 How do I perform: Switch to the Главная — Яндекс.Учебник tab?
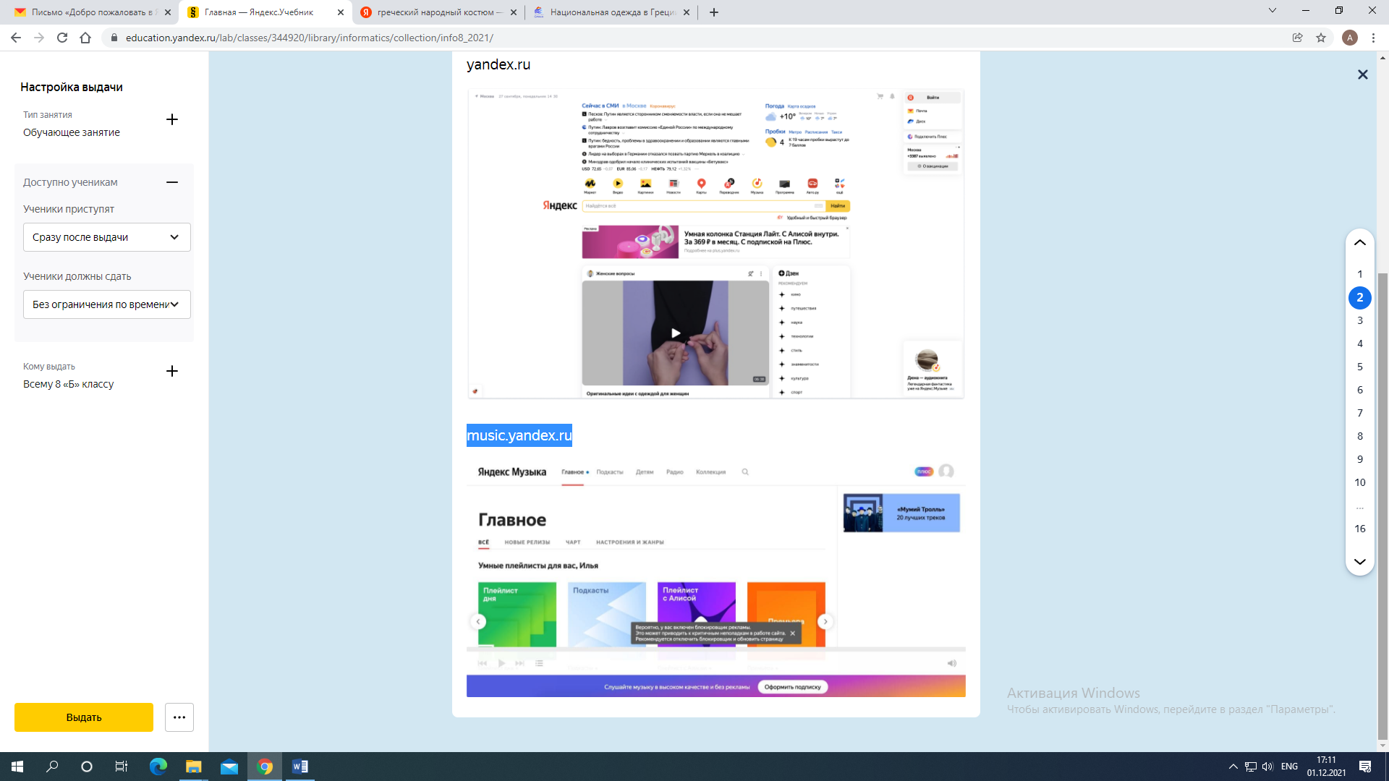[x=266, y=12]
